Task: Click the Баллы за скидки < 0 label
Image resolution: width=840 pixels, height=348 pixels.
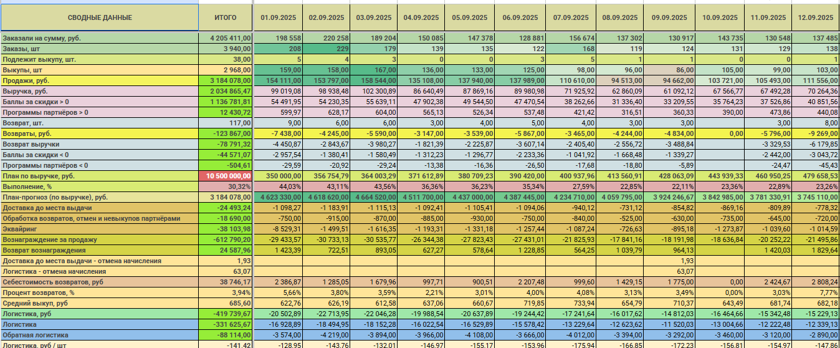Action: click(x=100, y=155)
